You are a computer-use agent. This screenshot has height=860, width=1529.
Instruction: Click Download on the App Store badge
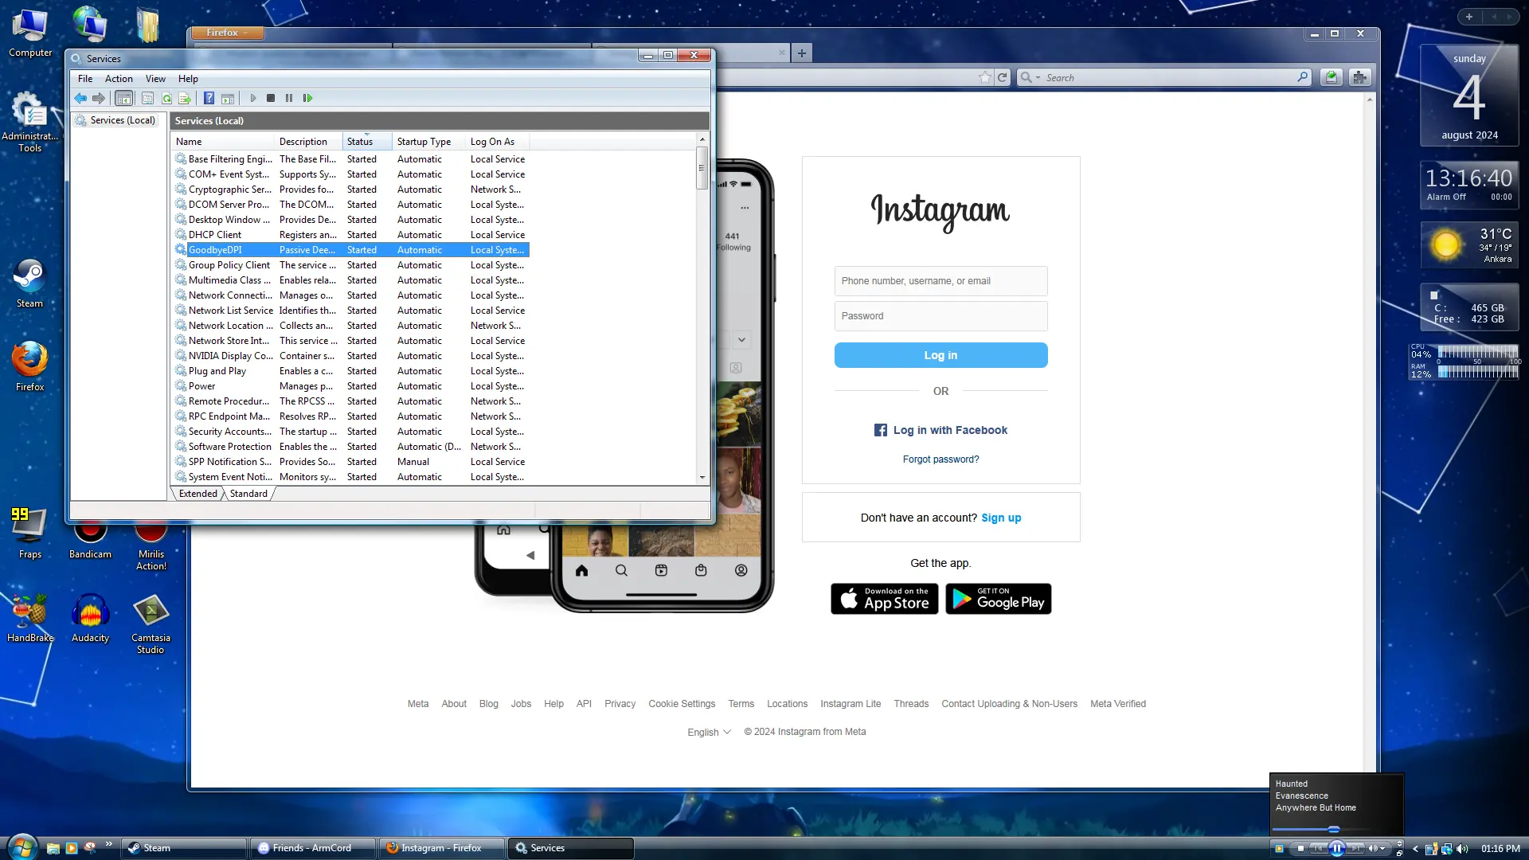[x=884, y=599]
